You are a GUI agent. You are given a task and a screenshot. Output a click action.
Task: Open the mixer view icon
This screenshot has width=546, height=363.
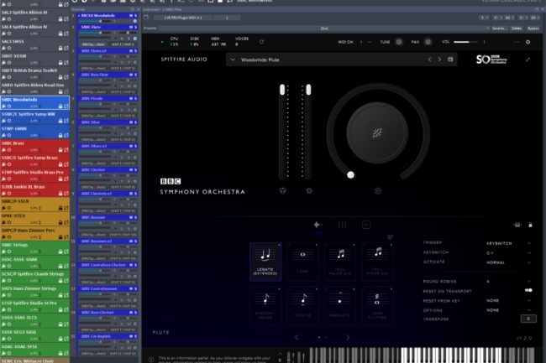pyautogui.click(x=342, y=225)
